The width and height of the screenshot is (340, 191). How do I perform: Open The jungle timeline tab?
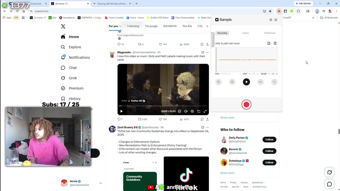pos(151,26)
